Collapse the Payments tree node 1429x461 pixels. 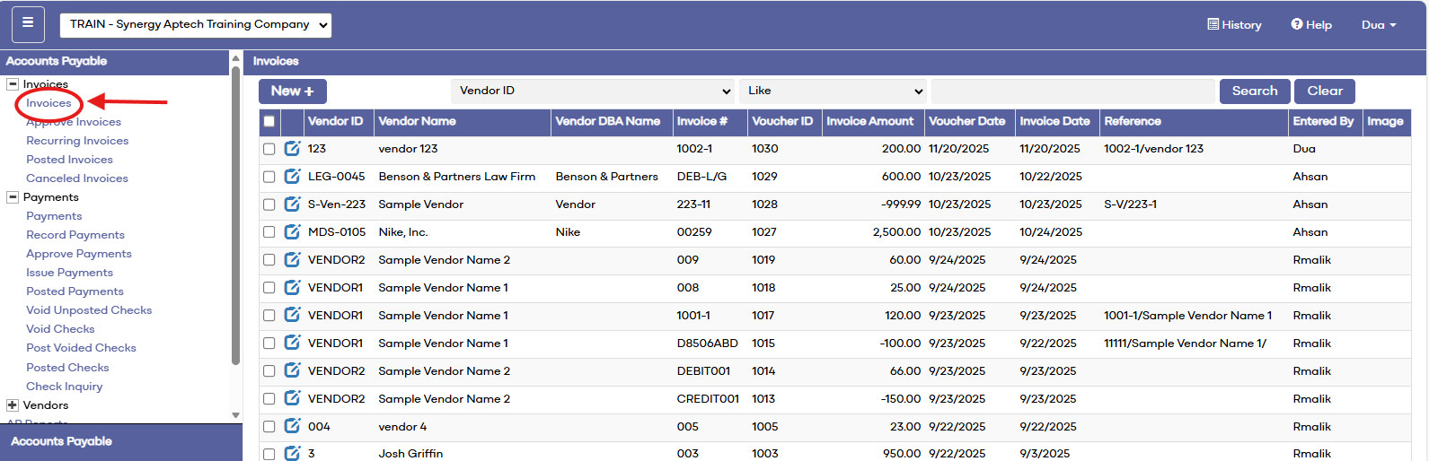tap(13, 197)
